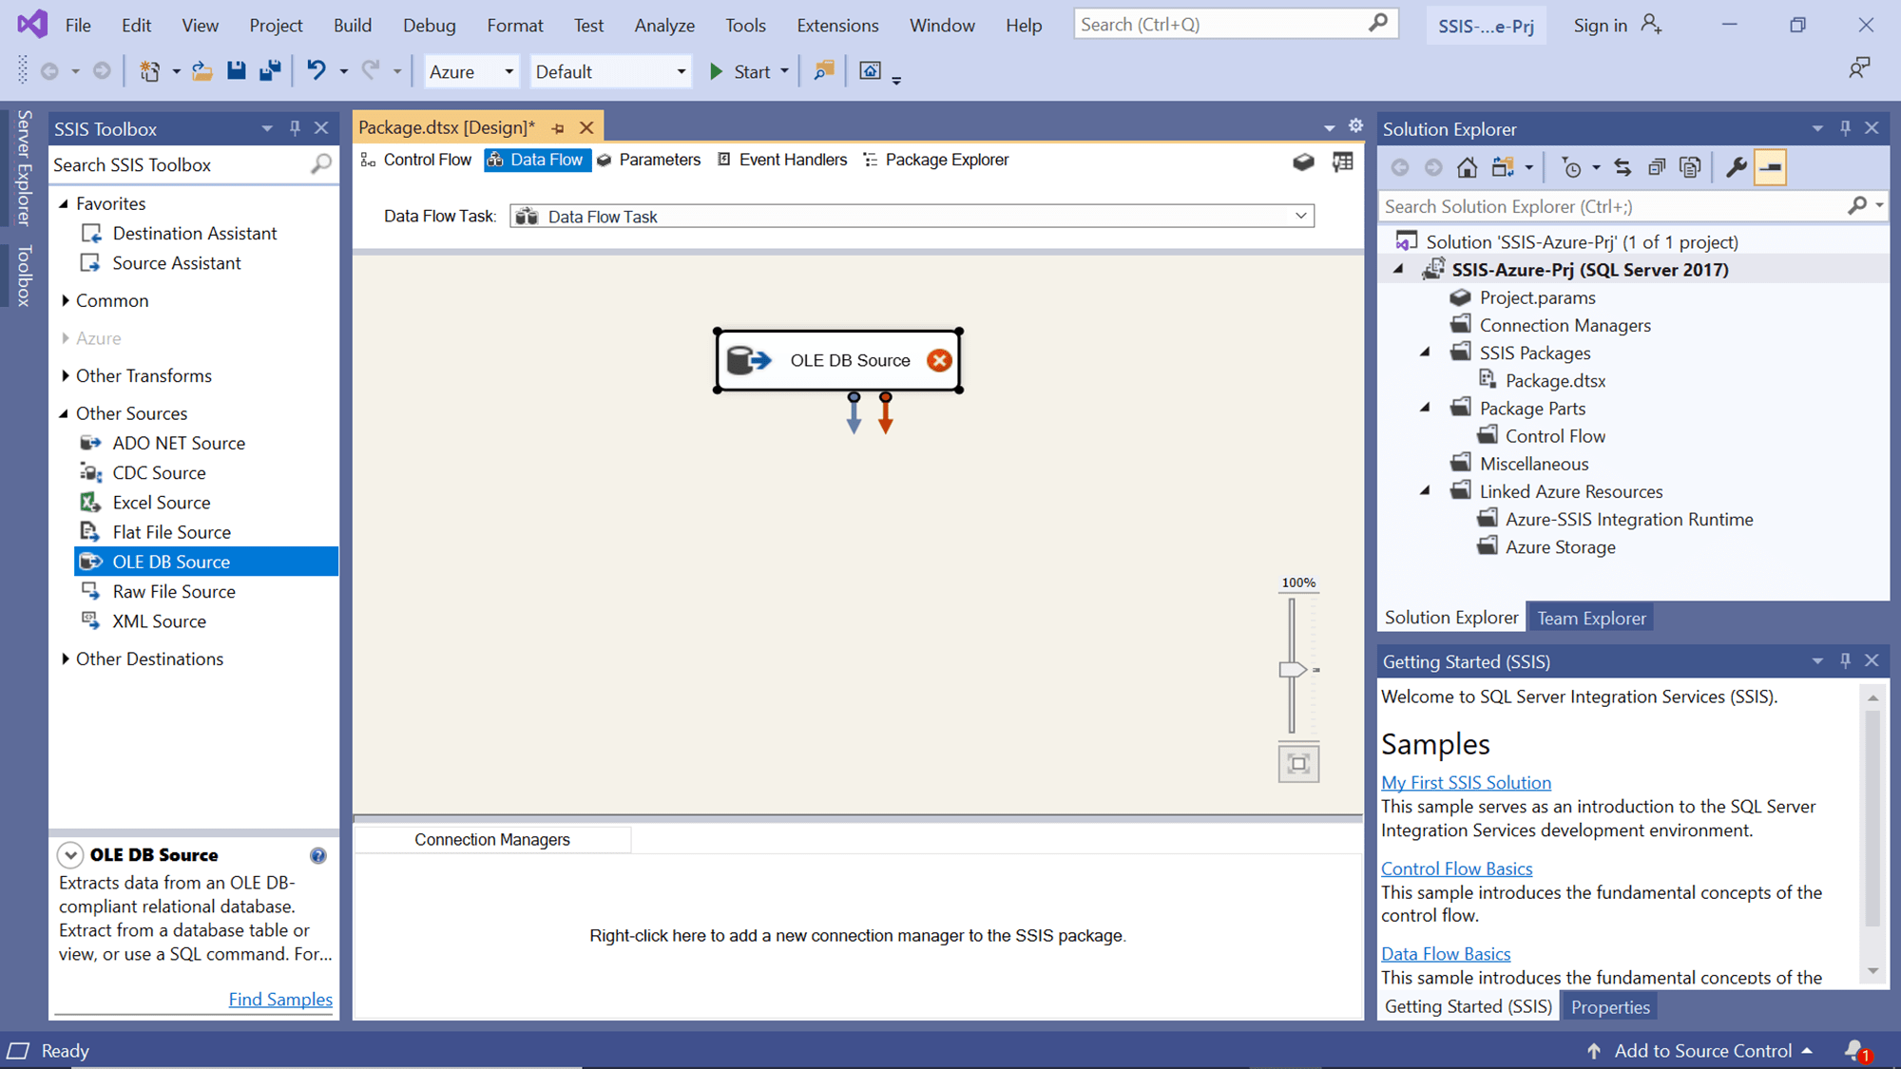Click the error icon on OLE DB Source

pyautogui.click(x=939, y=360)
